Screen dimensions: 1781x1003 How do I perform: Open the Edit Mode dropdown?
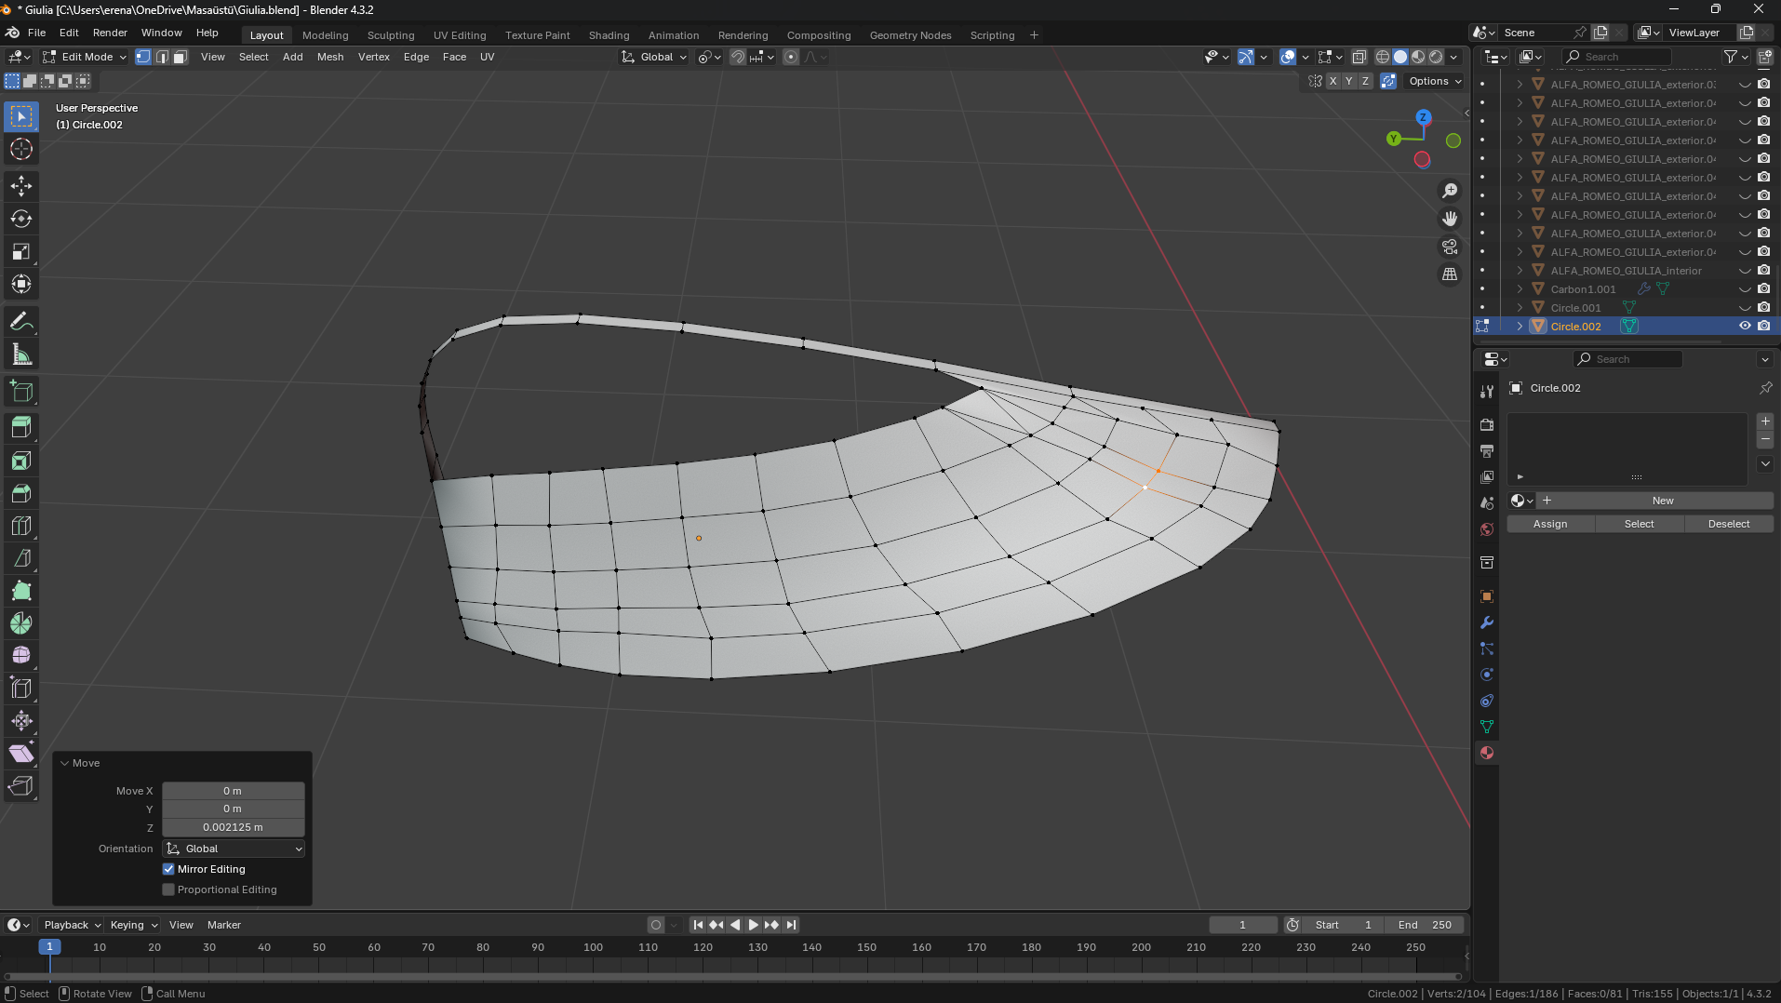[86, 57]
